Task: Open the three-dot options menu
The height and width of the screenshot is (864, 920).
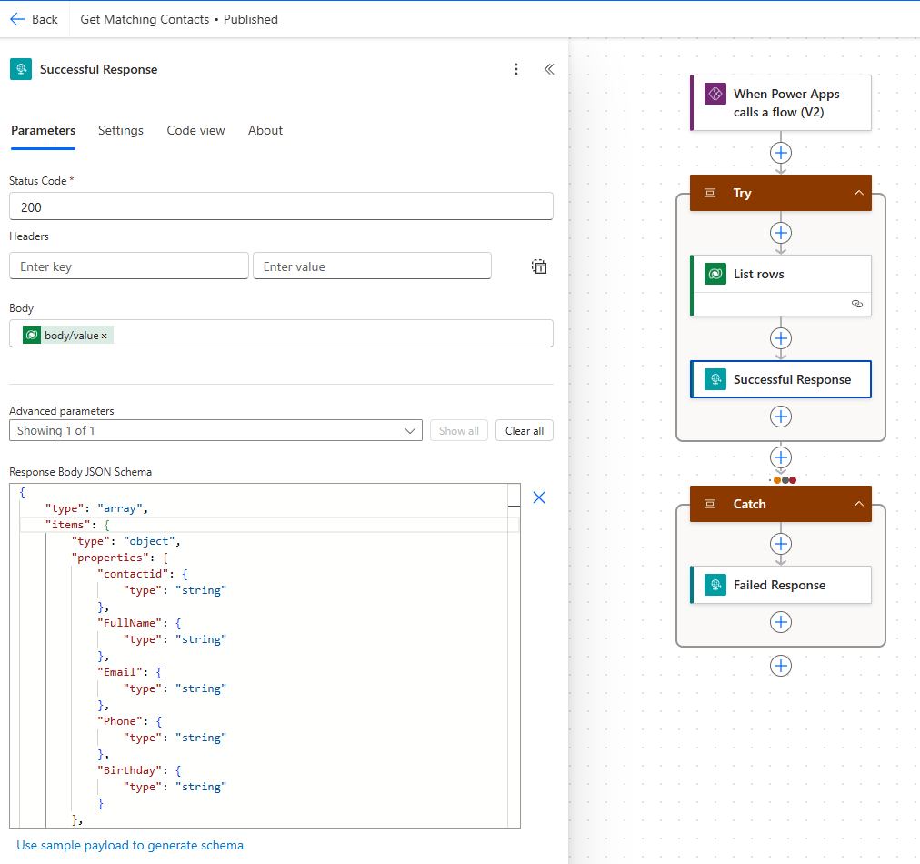Action: (x=516, y=69)
